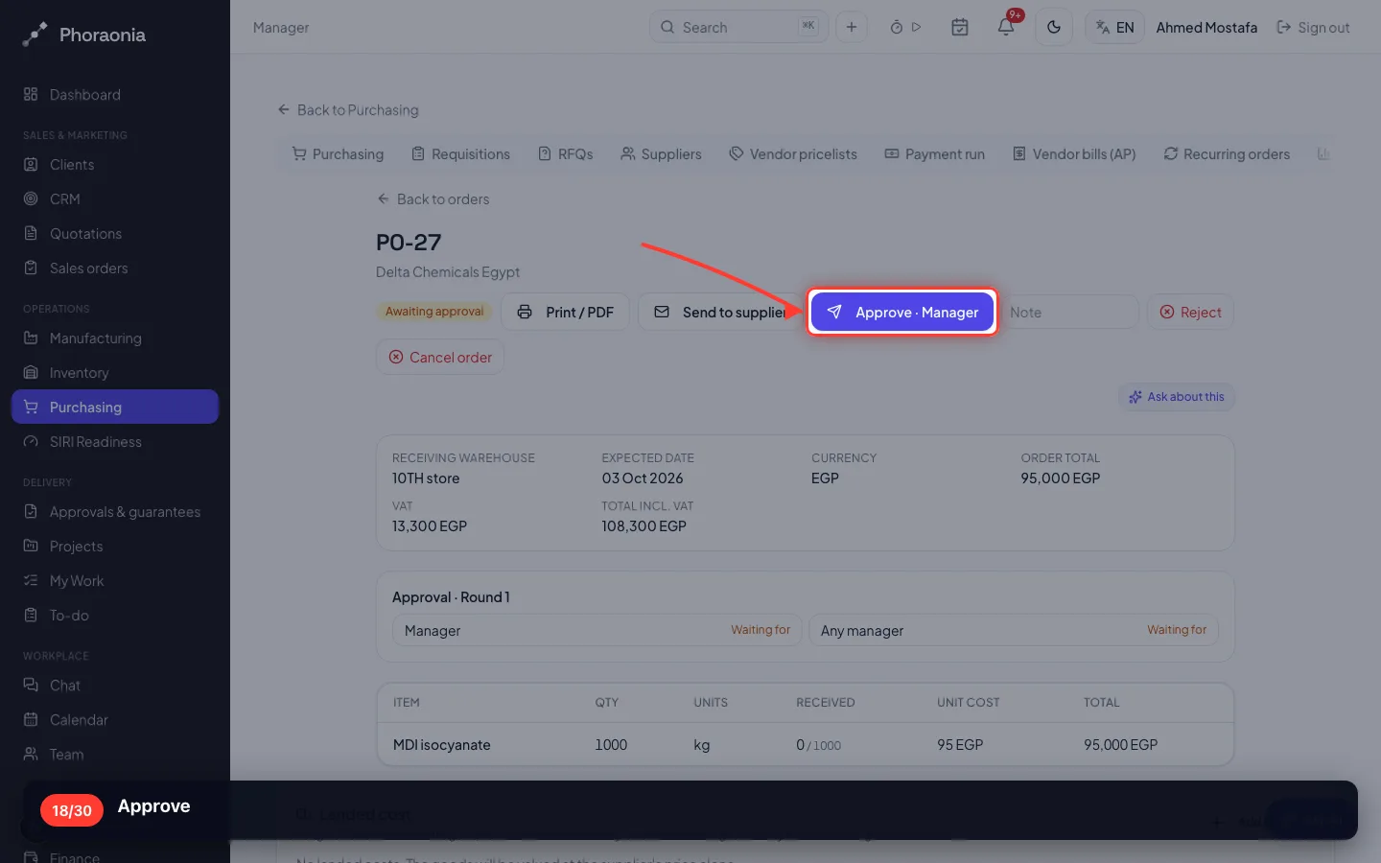Switch to the Requisitions tab
This screenshot has width=1381, height=863.
(460, 154)
